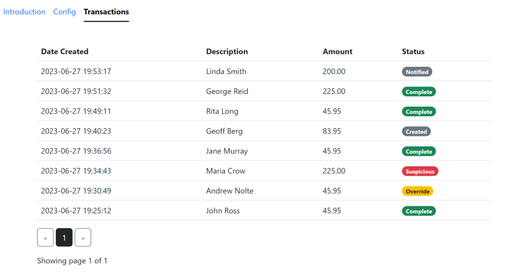This screenshot has height=278, width=505.
Task: Click the Notified status badge for Linda Smith
Action: (x=417, y=72)
